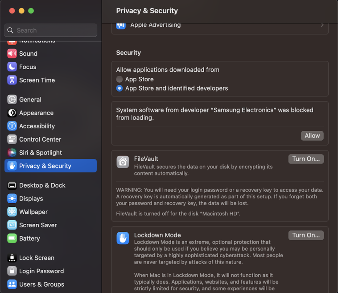Open Login Password label
Image resolution: width=338 pixels, height=293 pixels.
[x=41, y=271]
